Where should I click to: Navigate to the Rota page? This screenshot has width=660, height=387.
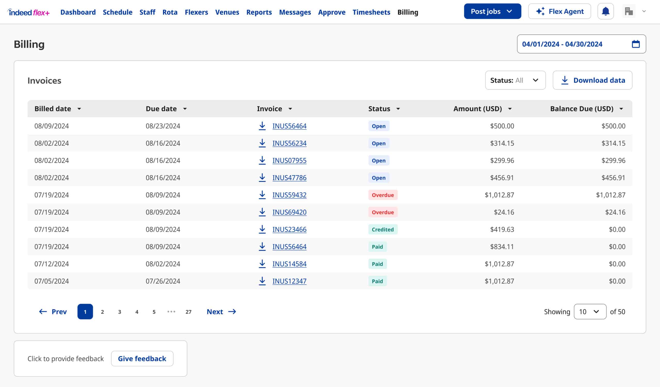point(170,12)
